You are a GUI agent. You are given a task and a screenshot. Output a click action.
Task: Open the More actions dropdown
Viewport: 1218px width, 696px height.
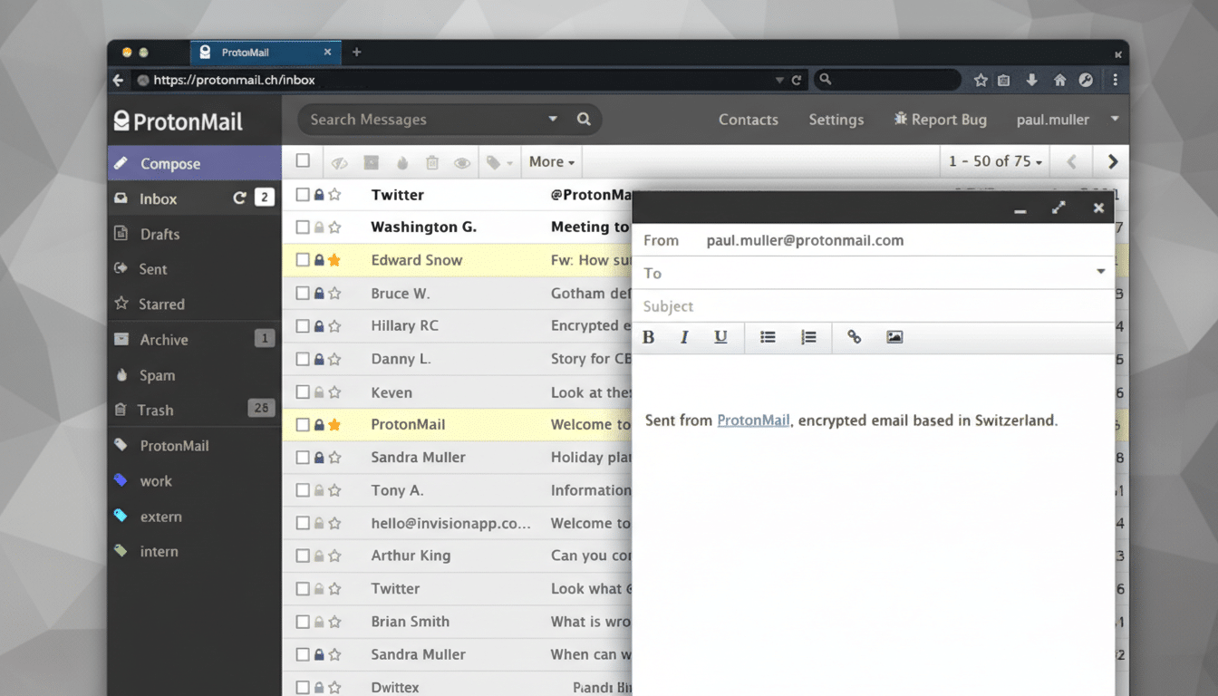coord(551,161)
